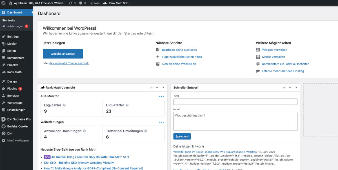Image resolution: width=338 pixels, height=170 pixels.
Task: Move Rank Math Übersicht widget up
Action: click(152, 88)
